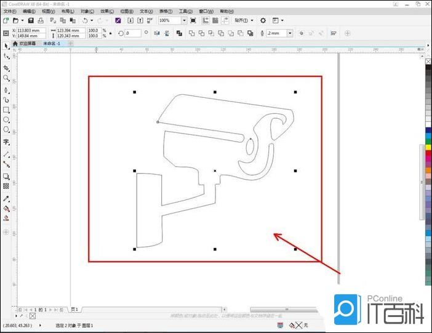The height and width of the screenshot is (333, 432).
Task: Expand the outline width .2 mm dropdown
Action: tap(289, 33)
